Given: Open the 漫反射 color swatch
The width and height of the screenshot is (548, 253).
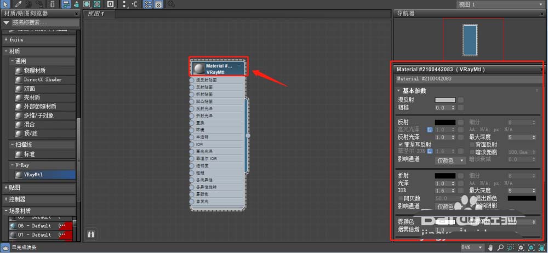Looking at the screenshot, I should click(444, 100).
